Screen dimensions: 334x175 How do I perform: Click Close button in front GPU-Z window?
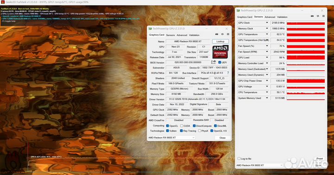[x=222, y=137]
